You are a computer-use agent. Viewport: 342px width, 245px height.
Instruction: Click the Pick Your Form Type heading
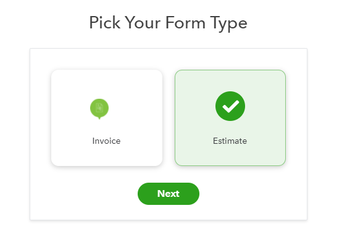tap(168, 23)
